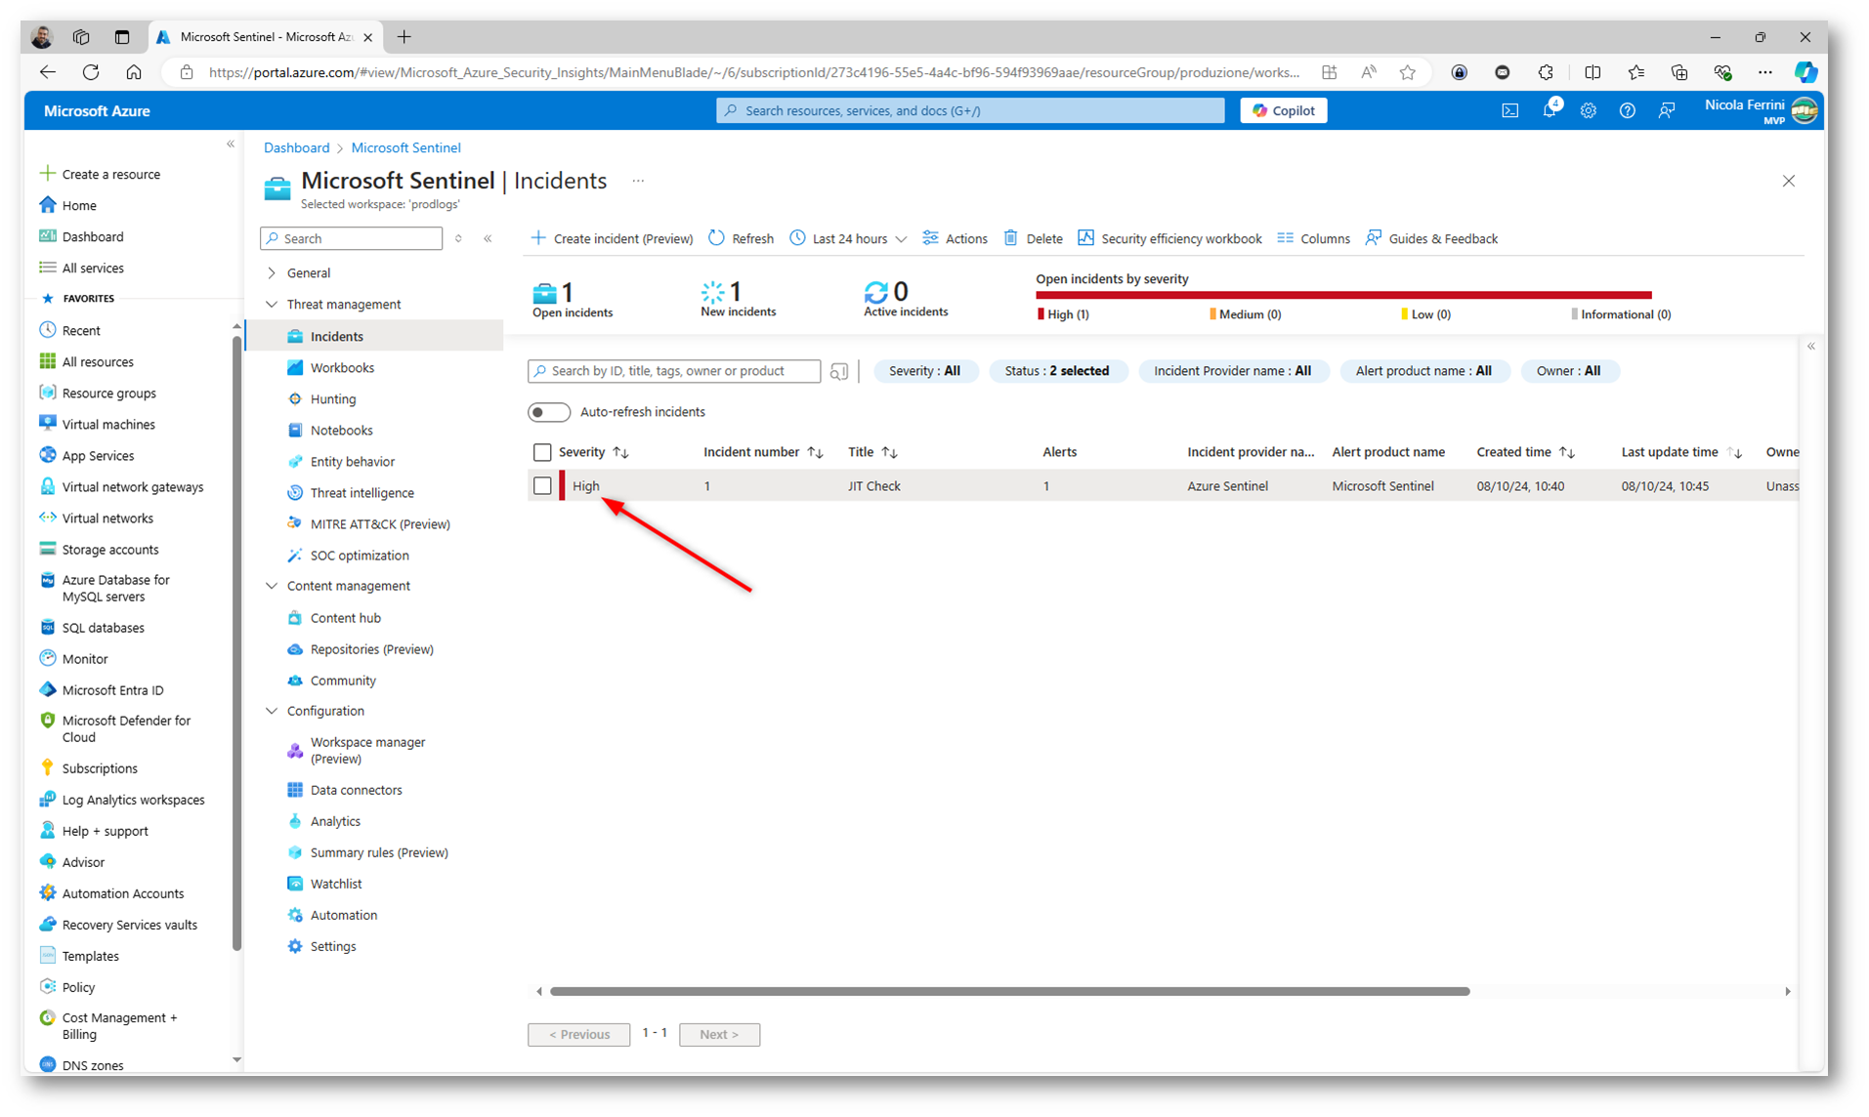Open portal settings gear icon
The height and width of the screenshot is (1117, 1869).
click(x=1589, y=110)
